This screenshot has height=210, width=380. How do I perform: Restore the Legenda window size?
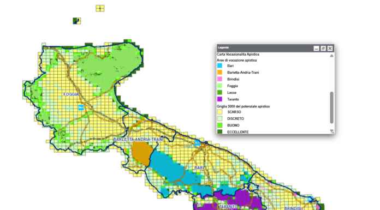323,49
